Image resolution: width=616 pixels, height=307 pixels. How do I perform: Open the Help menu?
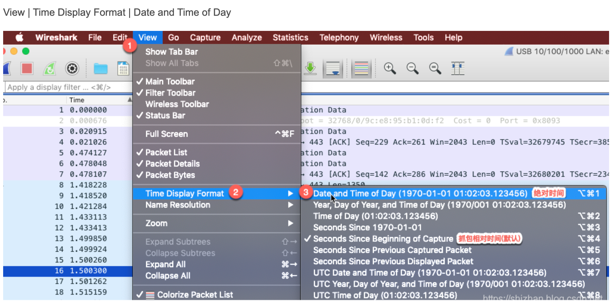tap(453, 38)
